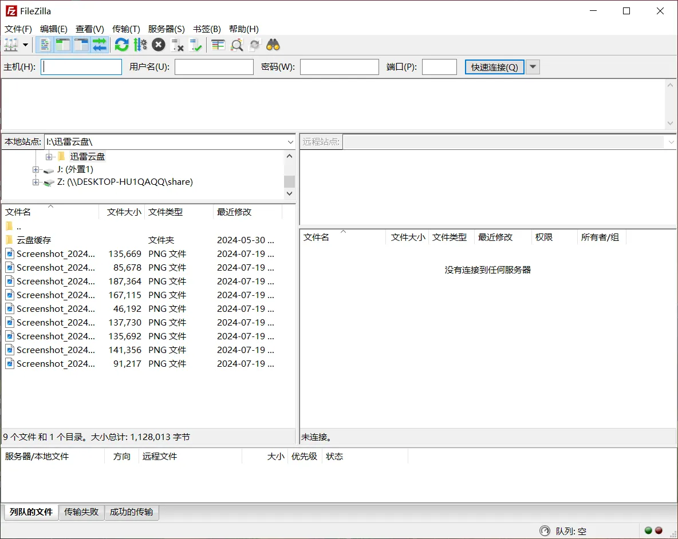Focus the 用户名(U) input field
Screen dimensions: 678x539
(x=214, y=67)
